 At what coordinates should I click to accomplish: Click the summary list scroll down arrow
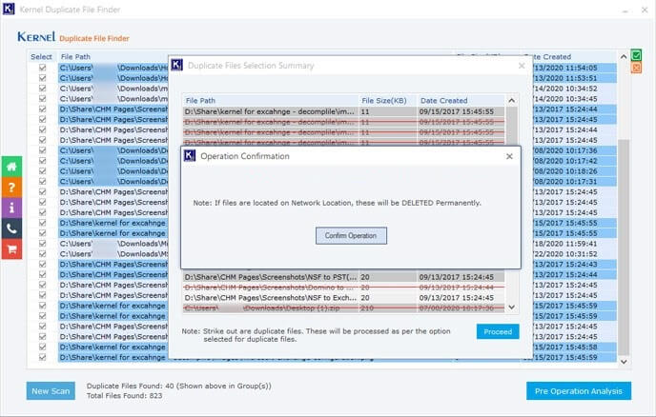coord(511,308)
